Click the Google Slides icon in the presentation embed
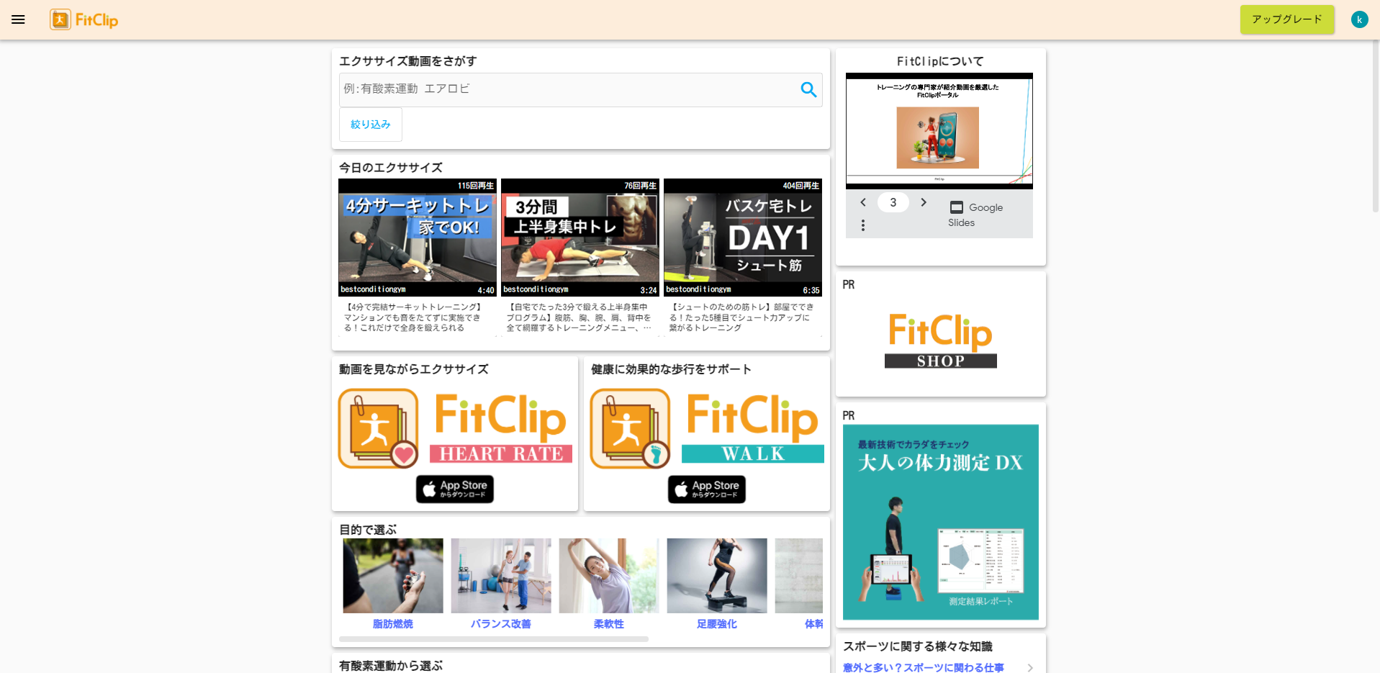 point(957,207)
